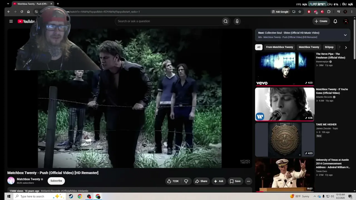Select the From Matchbox Twenty chip
The image size is (356, 200).
coord(280,47)
